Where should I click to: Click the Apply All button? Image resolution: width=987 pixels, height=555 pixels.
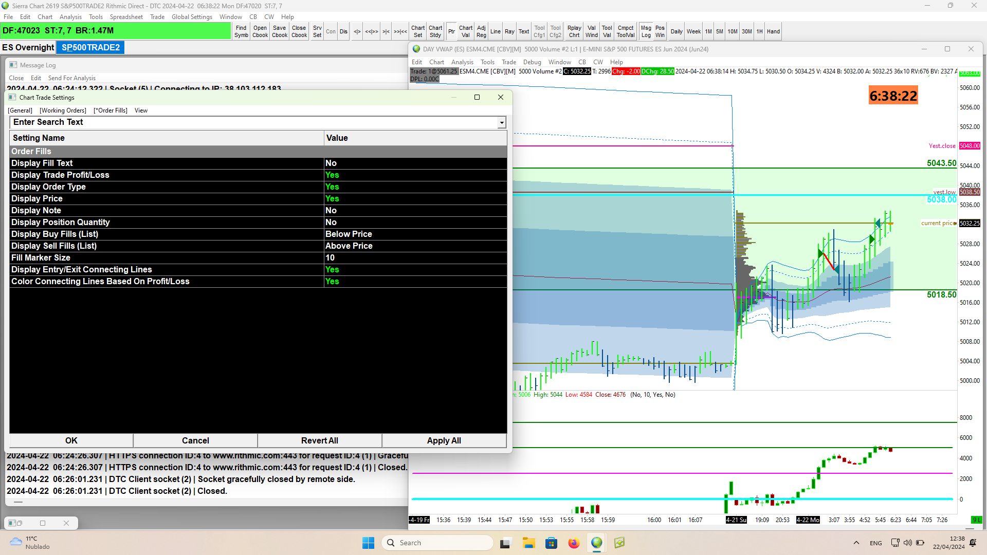click(x=444, y=440)
